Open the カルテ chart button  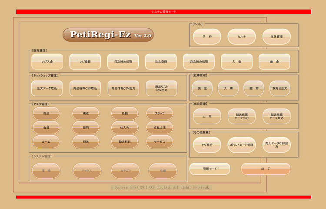(x=242, y=36)
